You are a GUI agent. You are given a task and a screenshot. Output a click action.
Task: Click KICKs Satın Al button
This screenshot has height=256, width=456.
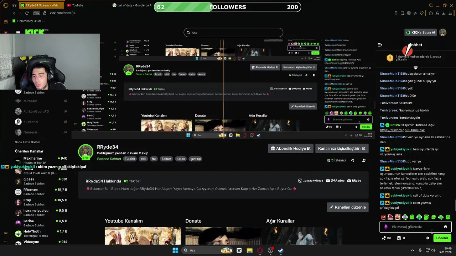(421, 32)
